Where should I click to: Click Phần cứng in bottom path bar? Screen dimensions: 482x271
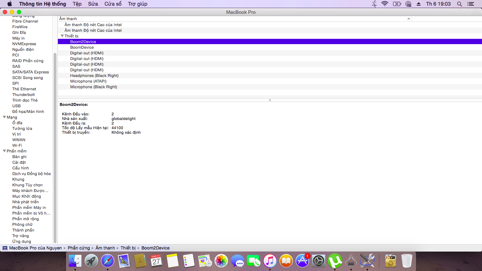click(79, 248)
